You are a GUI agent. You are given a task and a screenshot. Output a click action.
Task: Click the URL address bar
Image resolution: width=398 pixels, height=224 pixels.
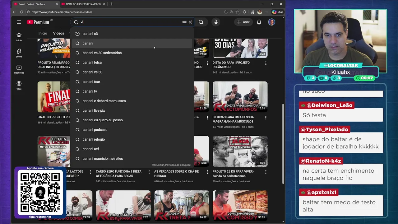pos(124,12)
